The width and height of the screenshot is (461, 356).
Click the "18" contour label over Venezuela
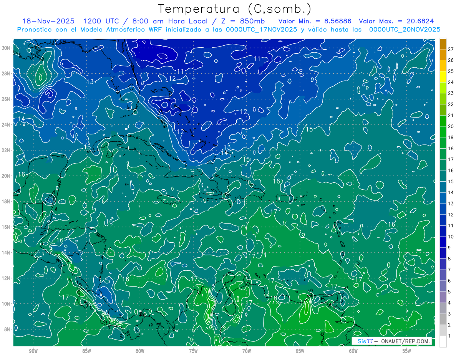274,298
